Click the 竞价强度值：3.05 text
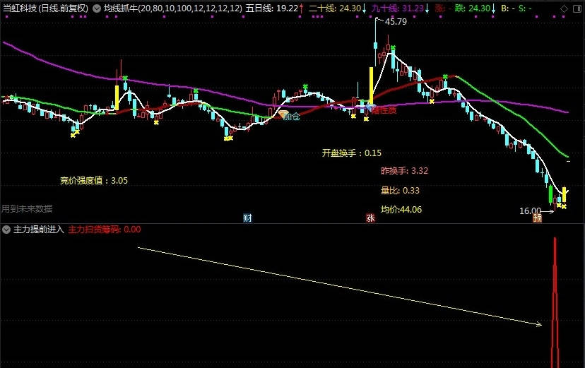The height and width of the screenshot is (368, 585). [94, 181]
